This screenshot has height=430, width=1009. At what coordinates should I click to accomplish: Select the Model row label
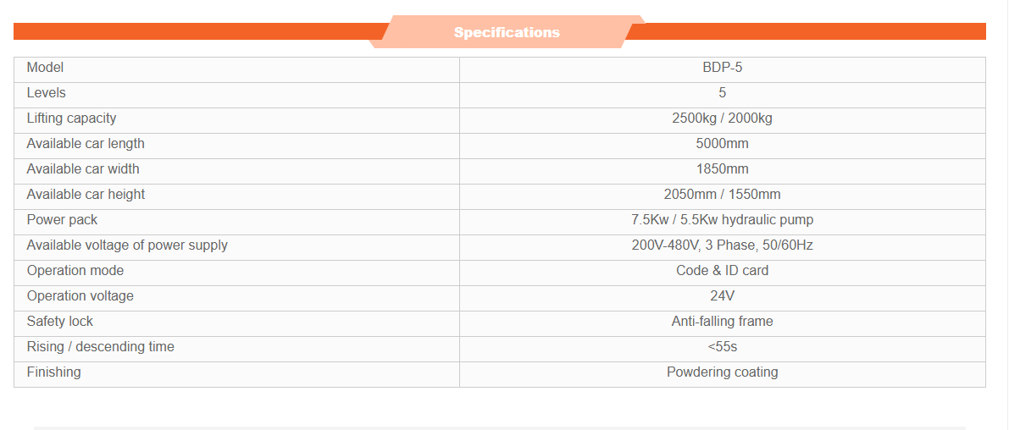pyautogui.click(x=45, y=68)
